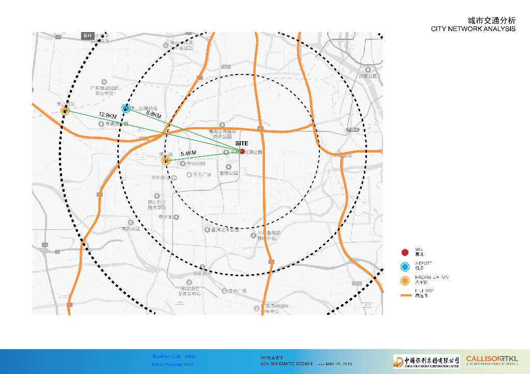Click the park icon beside 季华园
530x374 pixels.
tap(176, 217)
